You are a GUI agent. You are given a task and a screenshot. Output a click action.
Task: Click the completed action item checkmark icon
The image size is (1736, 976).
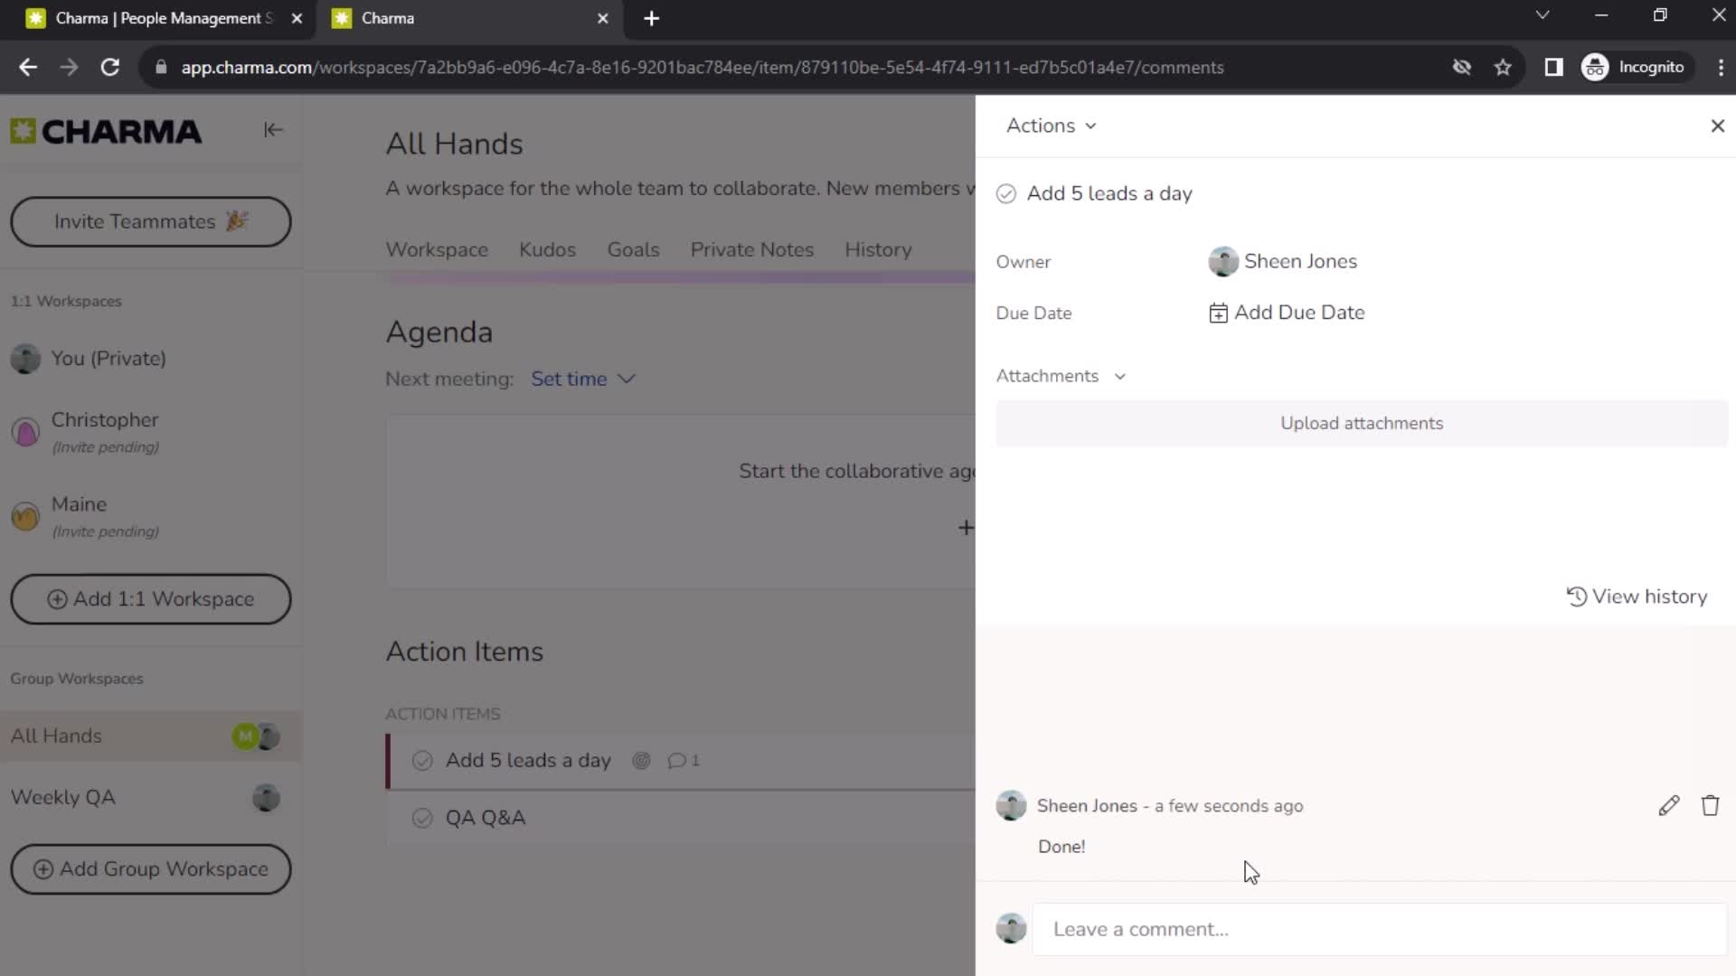[1006, 193]
